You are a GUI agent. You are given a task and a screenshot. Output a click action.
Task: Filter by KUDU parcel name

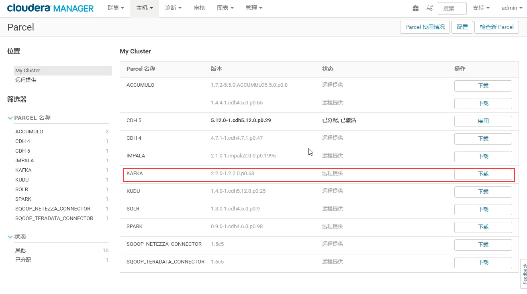click(x=22, y=180)
